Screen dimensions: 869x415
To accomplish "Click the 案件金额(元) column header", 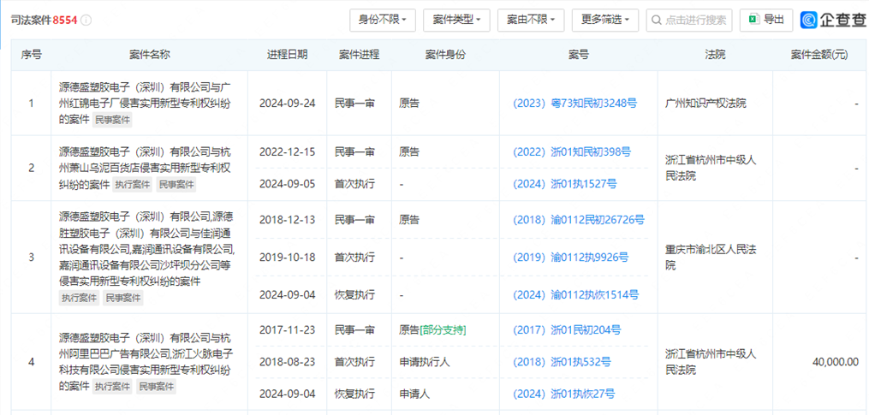I will pyautogui.click(x=818, y=55).
